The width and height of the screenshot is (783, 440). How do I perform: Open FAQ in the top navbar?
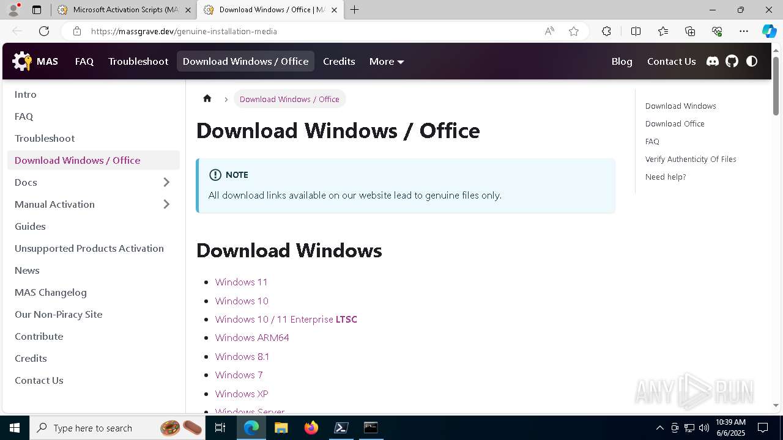point(84,61)
